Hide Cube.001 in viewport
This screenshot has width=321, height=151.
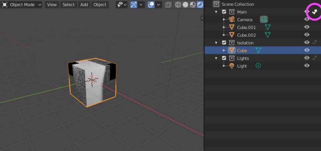pyautogui.click(x=307, y=27)
